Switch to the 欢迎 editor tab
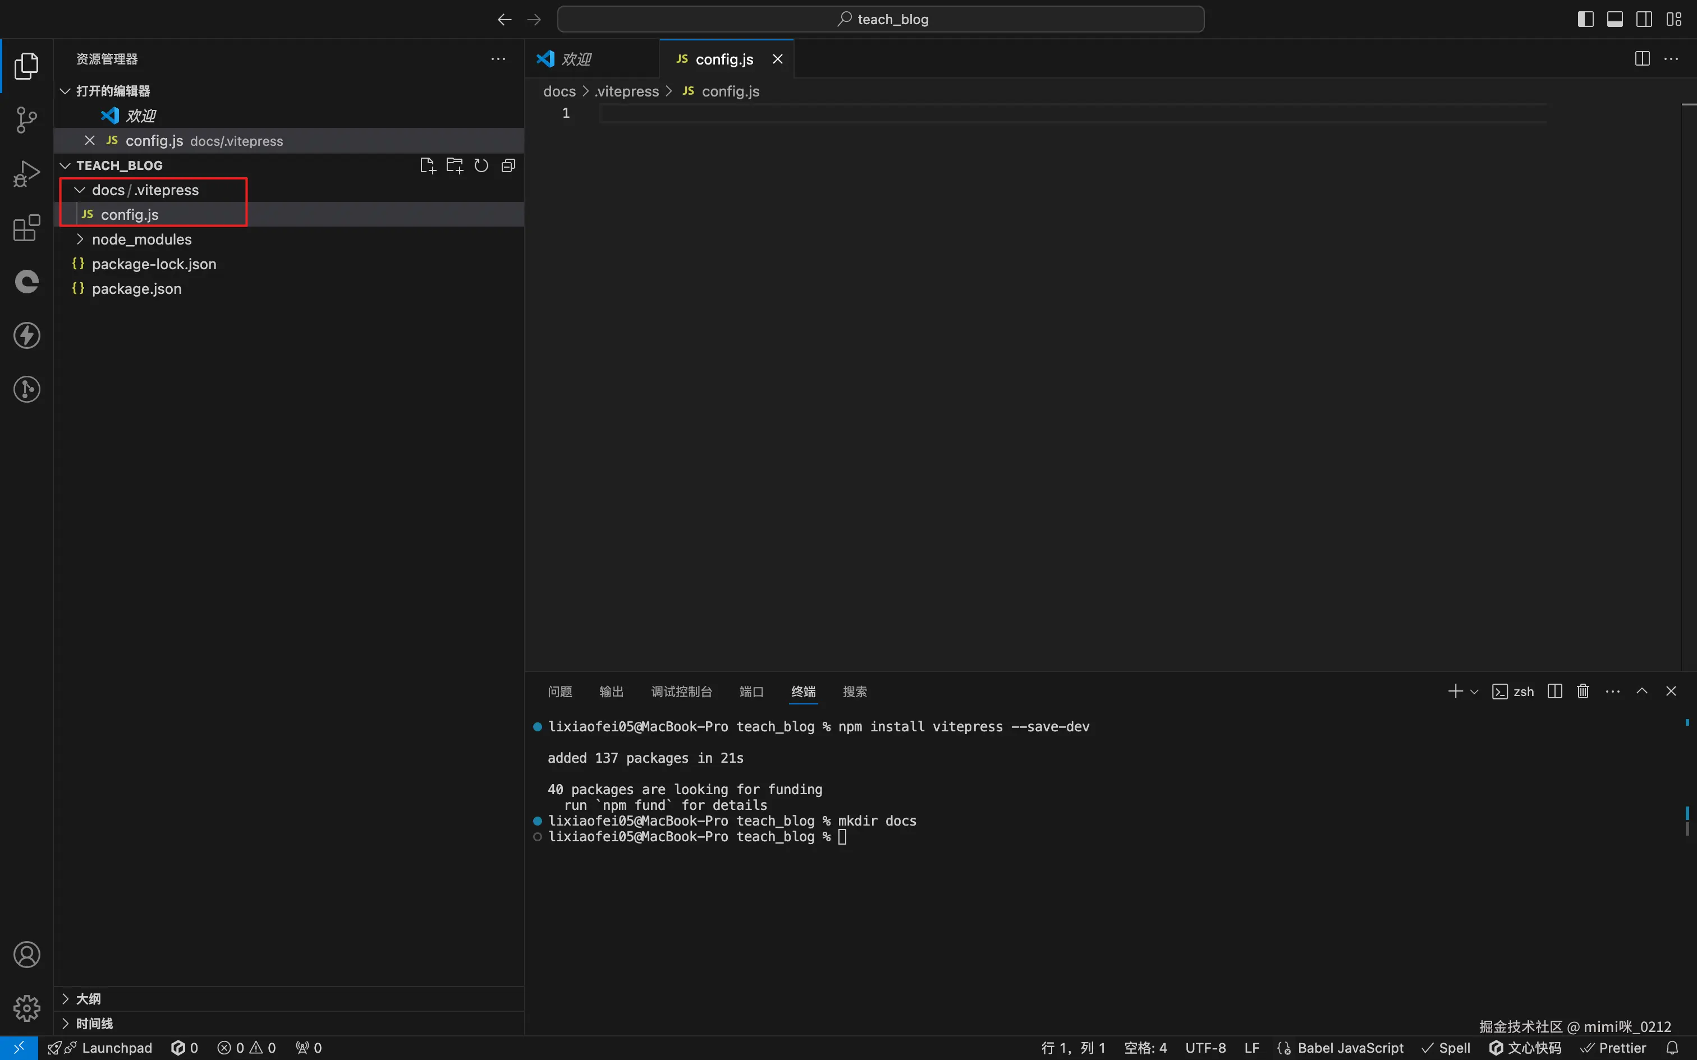 coord(576,59)
